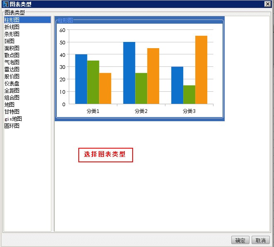
Task: Select gis地图 chart type
Action: [13, 119]
